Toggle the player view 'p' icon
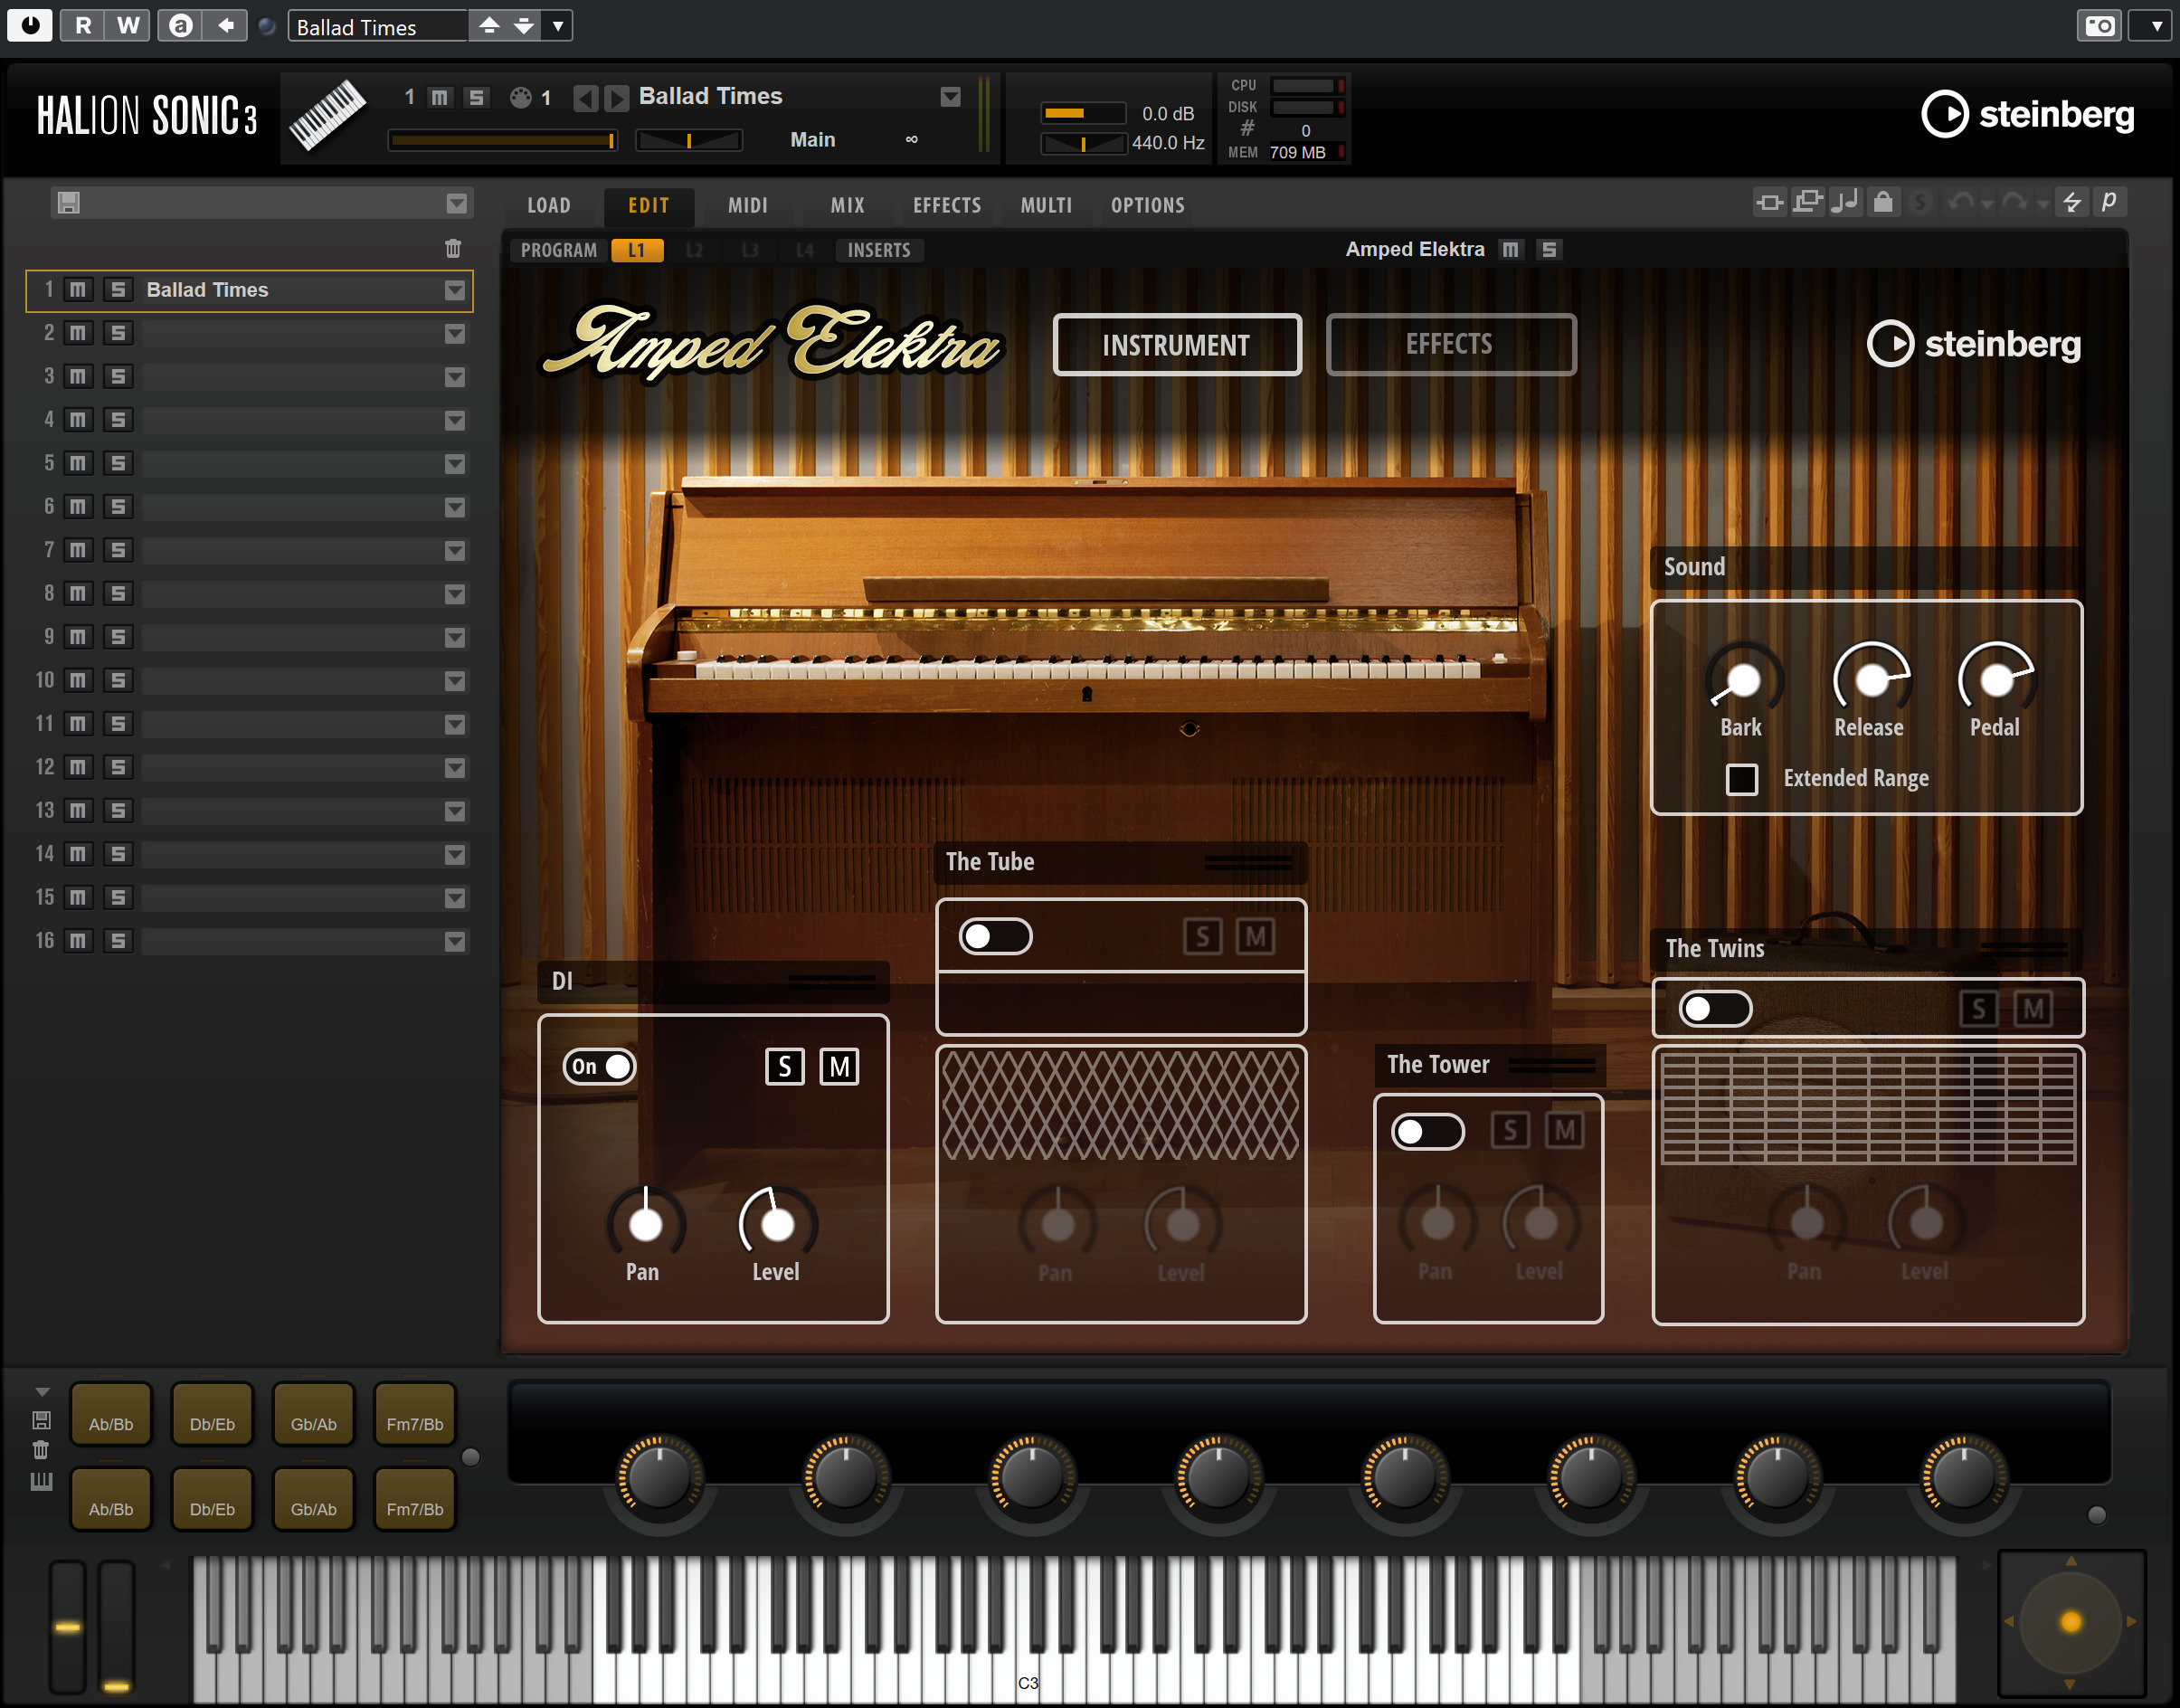The height and width of the screenshot is (1708, 2180). (2109, 203)
